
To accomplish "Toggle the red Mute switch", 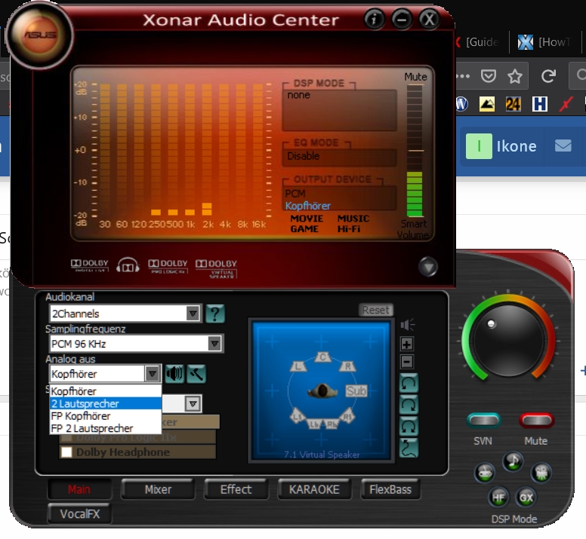I will click(536, 421).
